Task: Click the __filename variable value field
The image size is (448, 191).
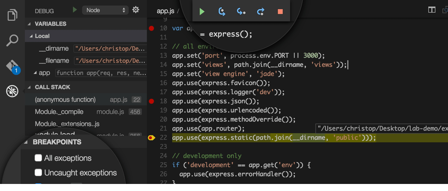Action: 110,61
